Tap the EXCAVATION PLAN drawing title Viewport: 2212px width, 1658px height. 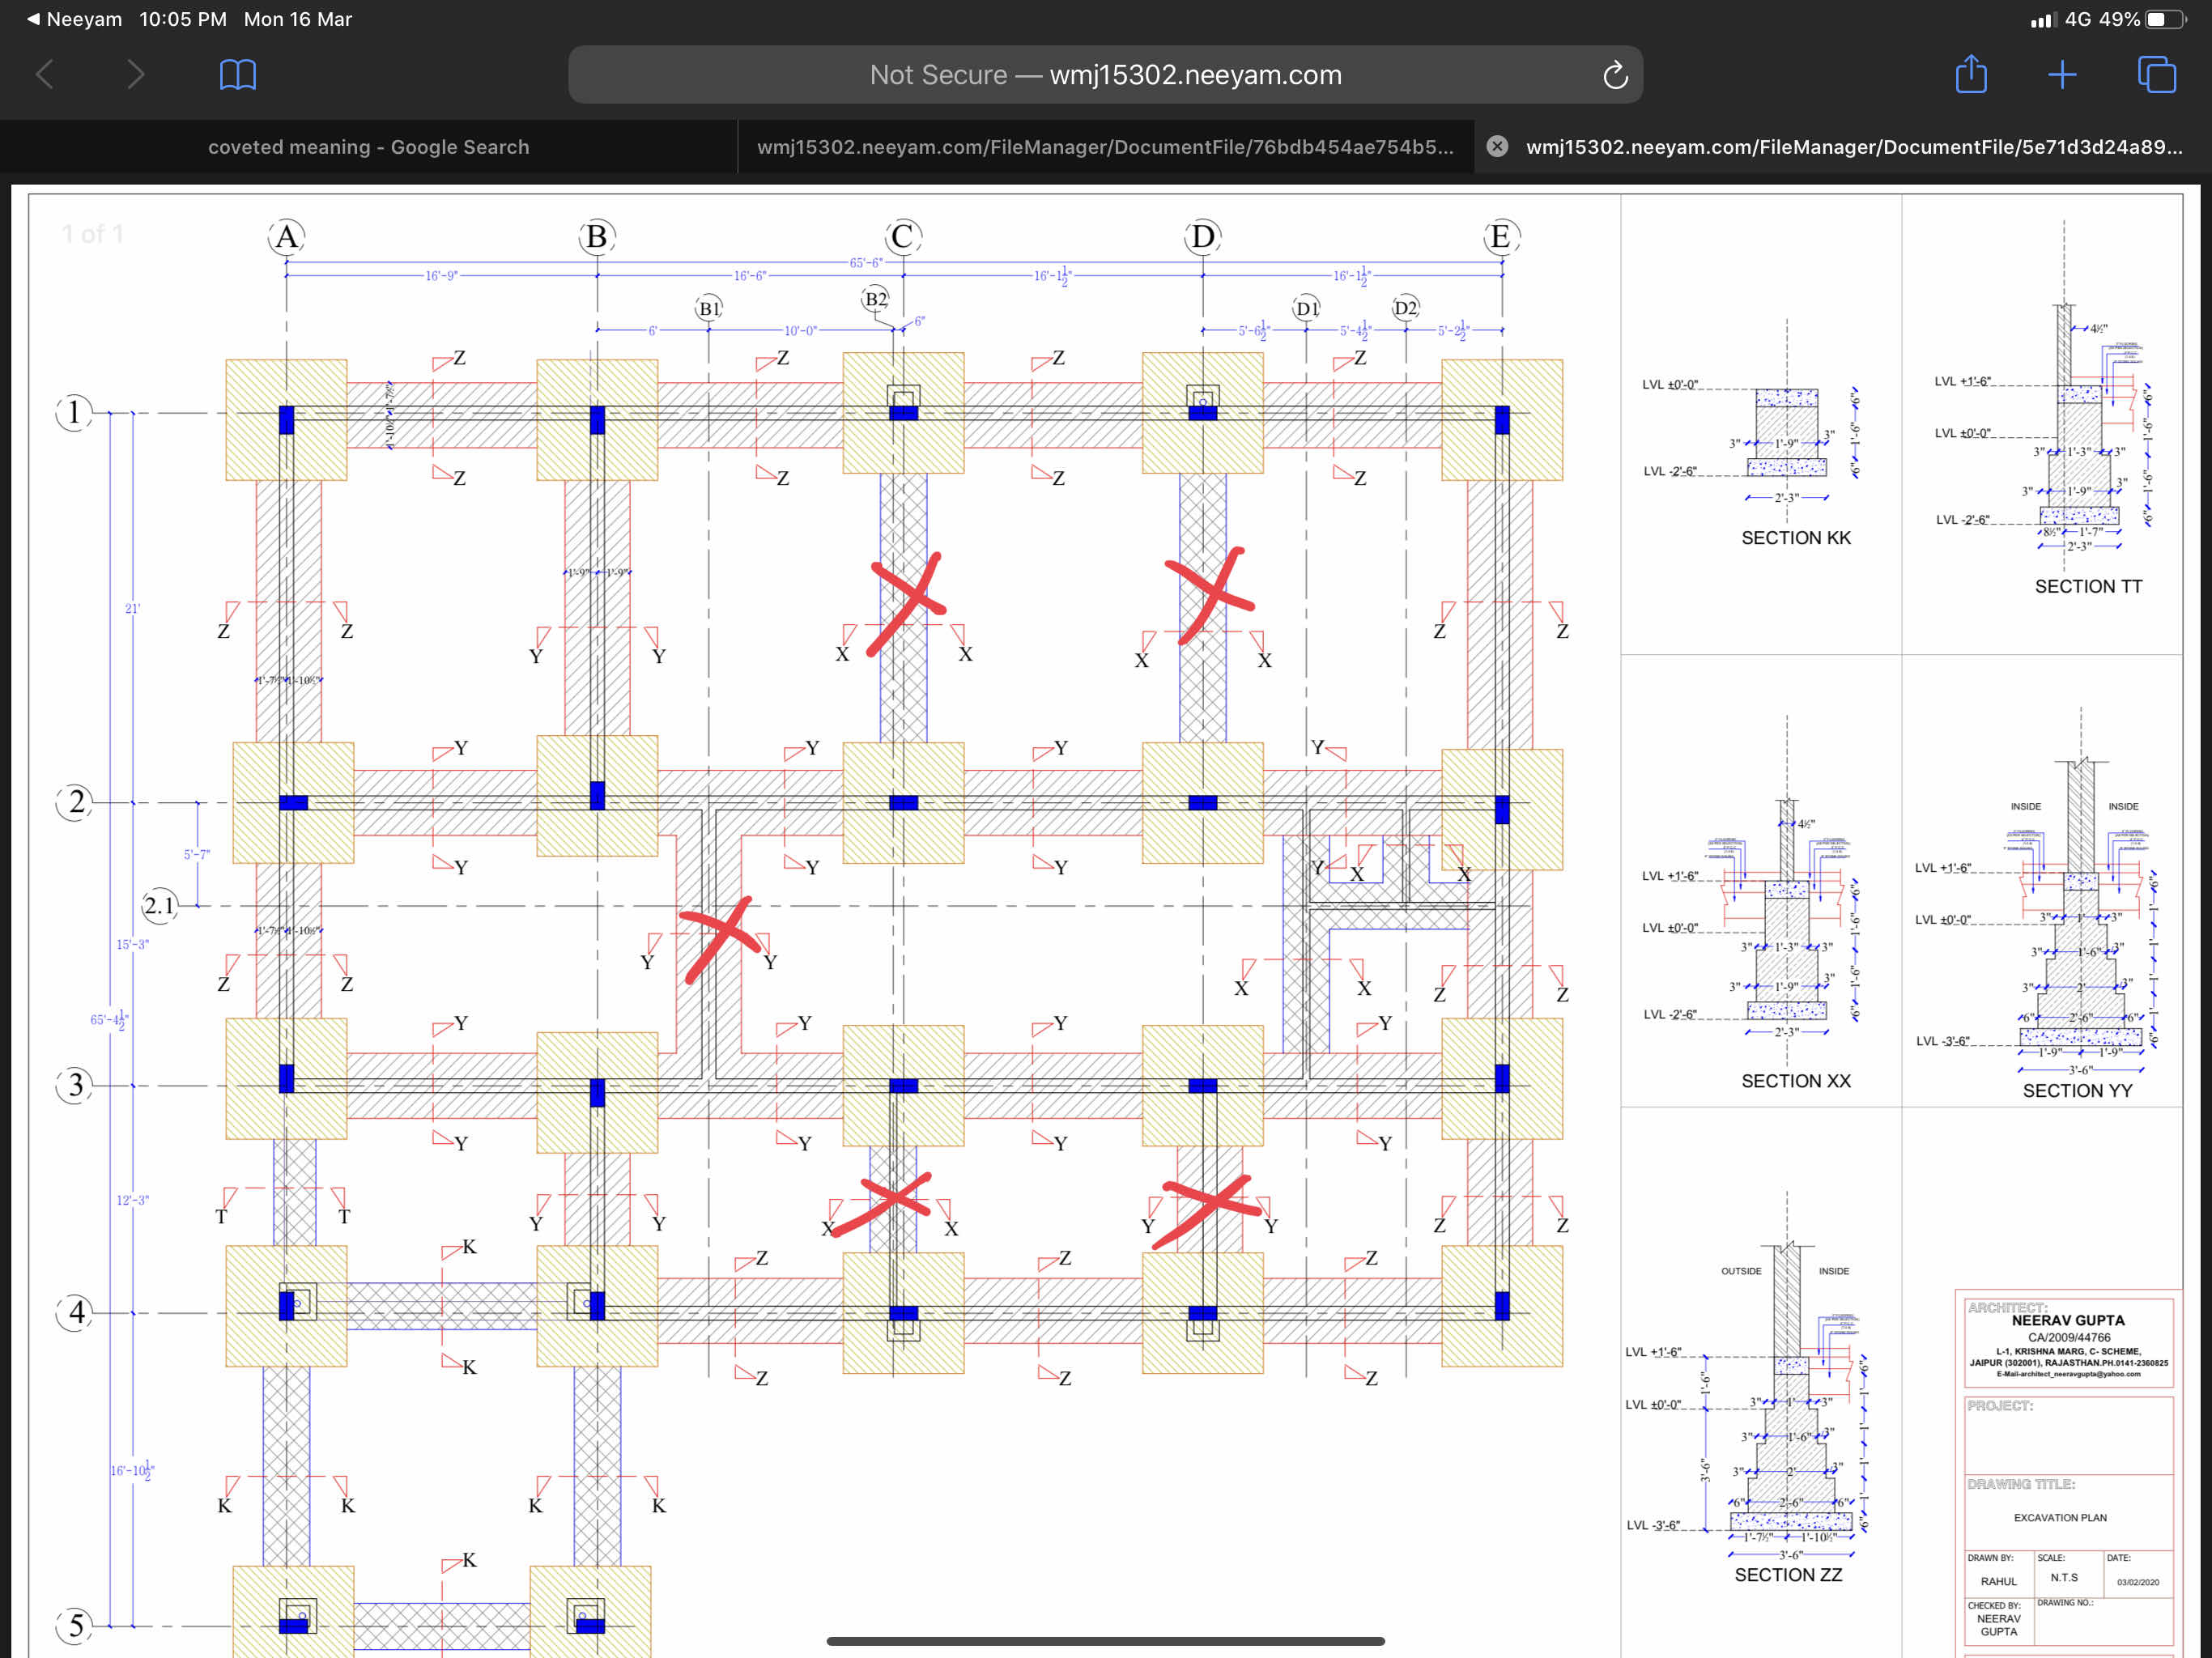[2060, 1517]
